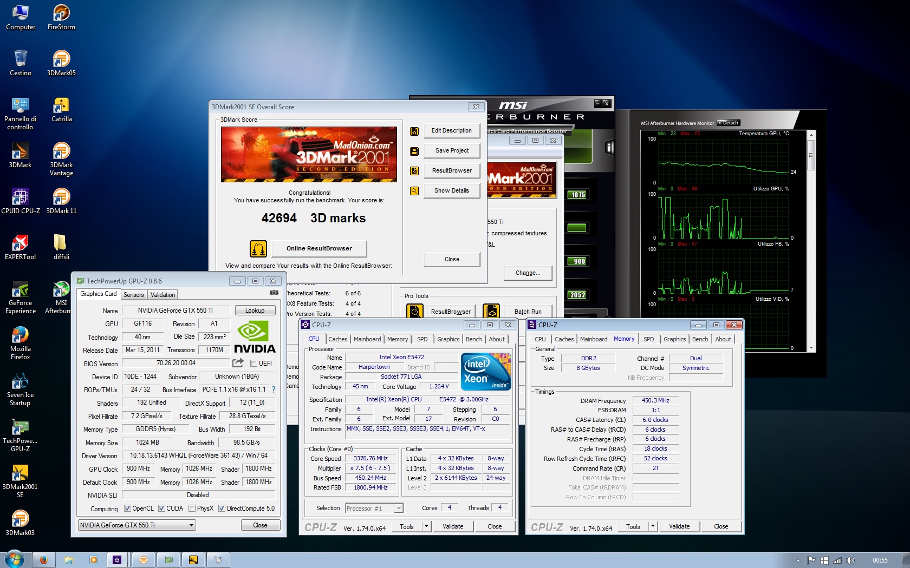The image size is (910, 568).
Task: Launch 3DMark Vantage from the desktop
Action: point(61,160)
